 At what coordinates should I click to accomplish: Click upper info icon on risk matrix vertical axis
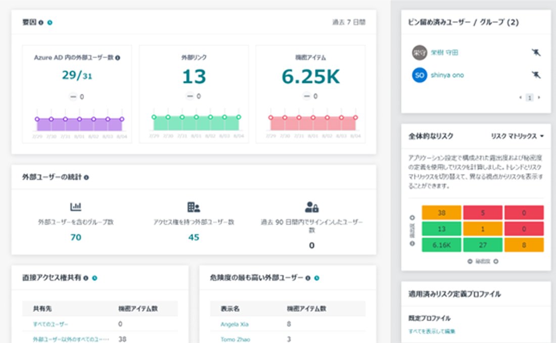click(412, 218)
